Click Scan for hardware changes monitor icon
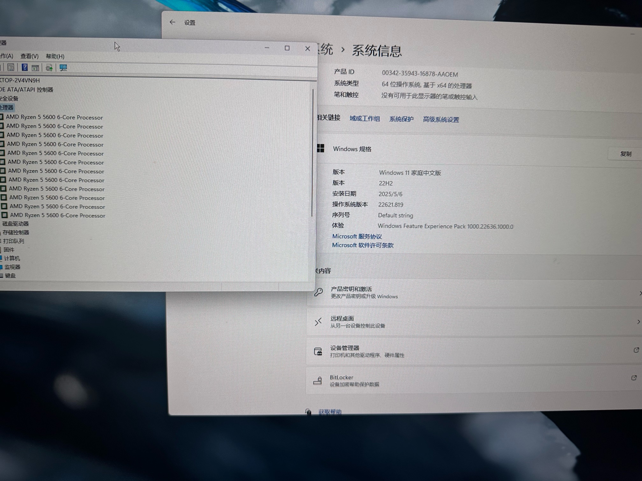This screenshot has height=481, width=642. pos(63,68)
